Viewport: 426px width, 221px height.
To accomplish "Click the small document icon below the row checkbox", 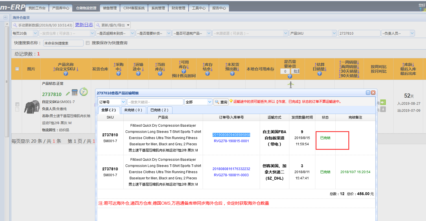I will tap(17, 109).
